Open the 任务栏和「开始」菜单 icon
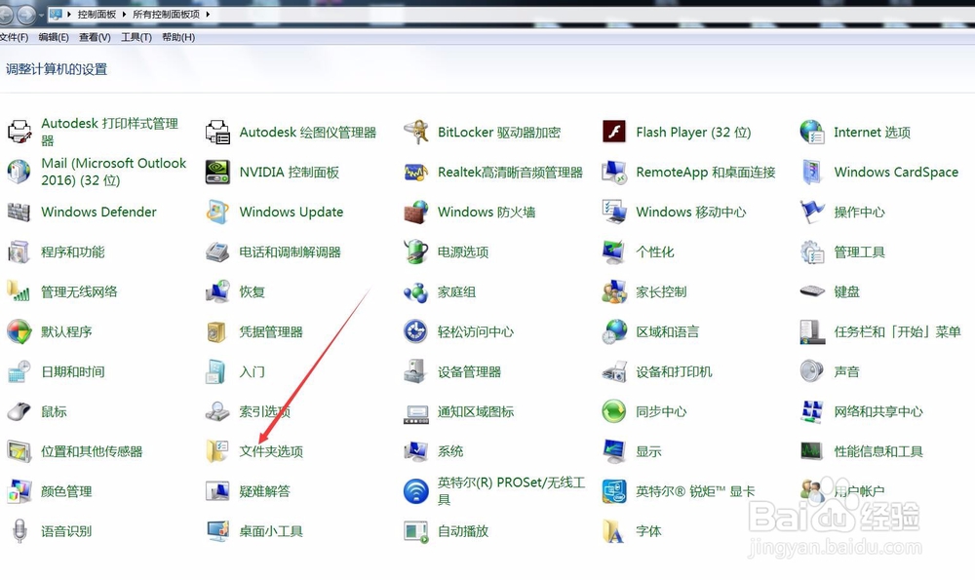Viewport: 975px width, 580px height. pos(812,332)
